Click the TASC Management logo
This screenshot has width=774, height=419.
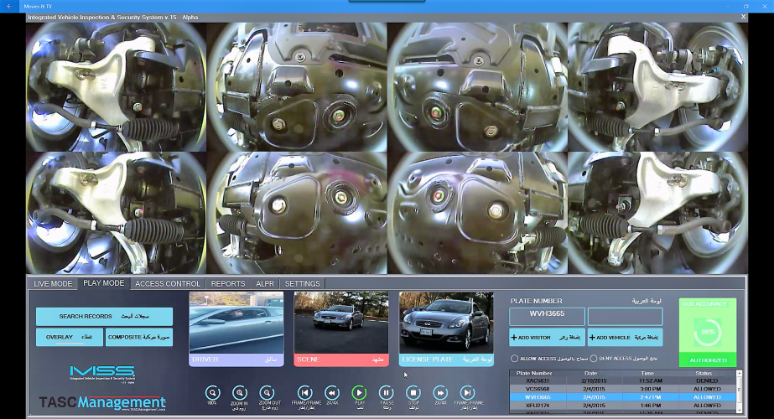pos(102,403)
